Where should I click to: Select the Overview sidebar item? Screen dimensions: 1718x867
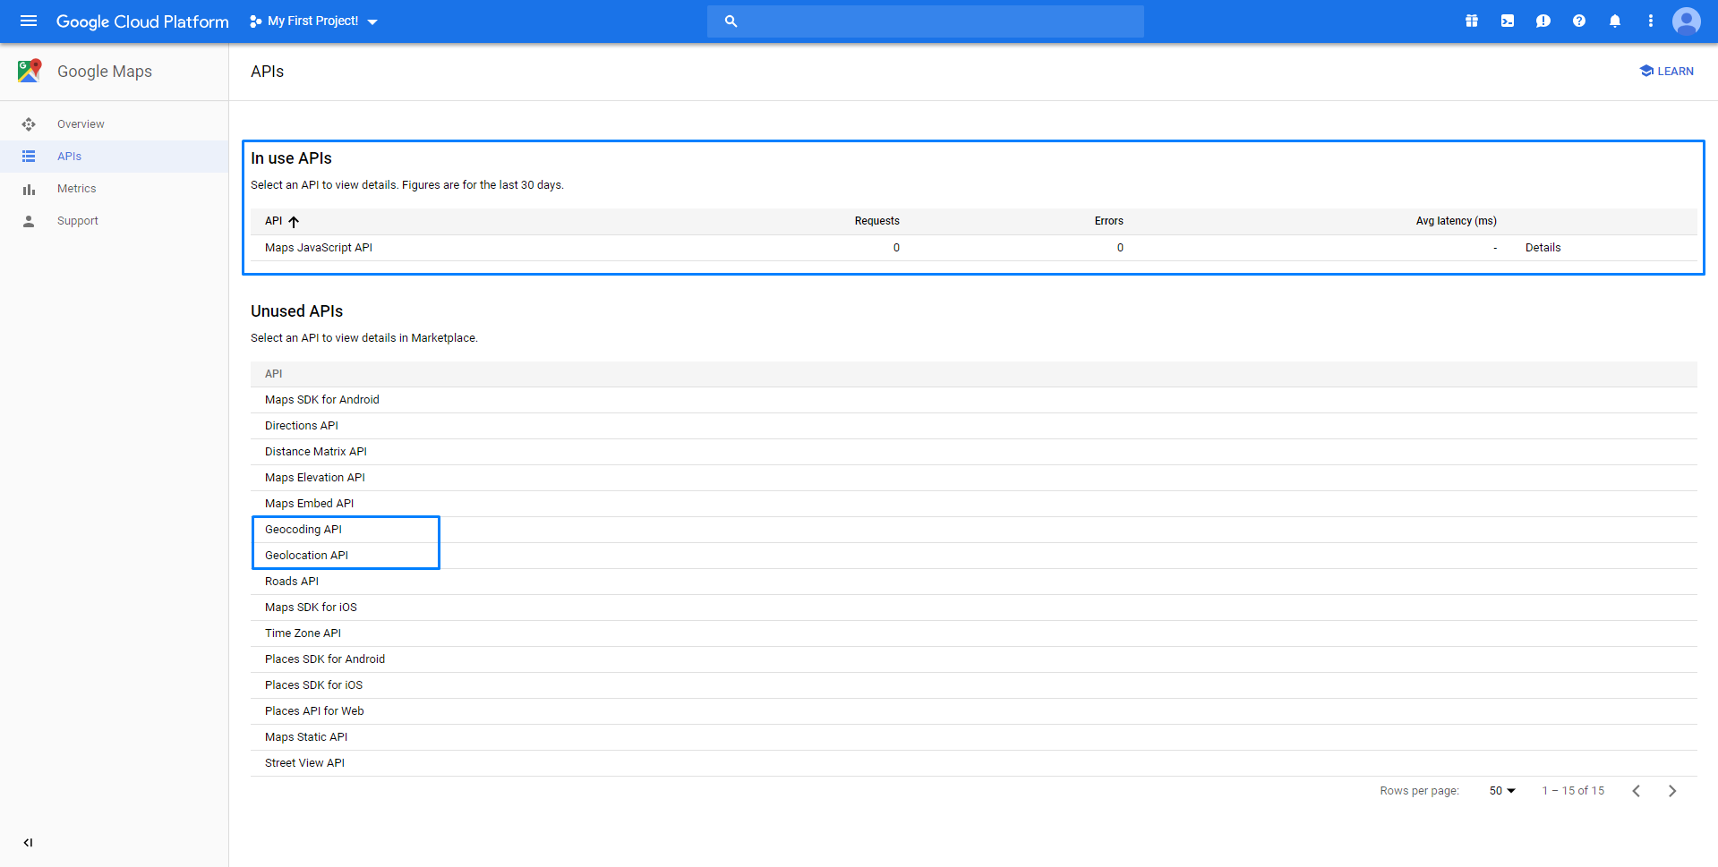pyautogui.click(x=114, y=124)
